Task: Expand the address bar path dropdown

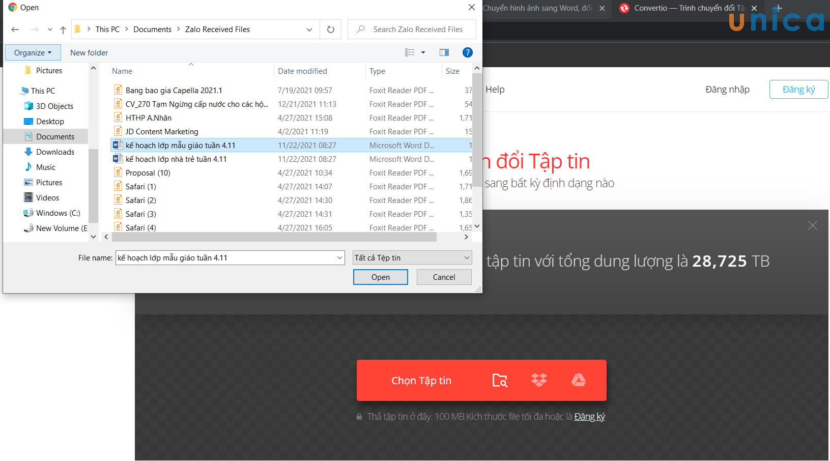Action: (x=309, y=30)
